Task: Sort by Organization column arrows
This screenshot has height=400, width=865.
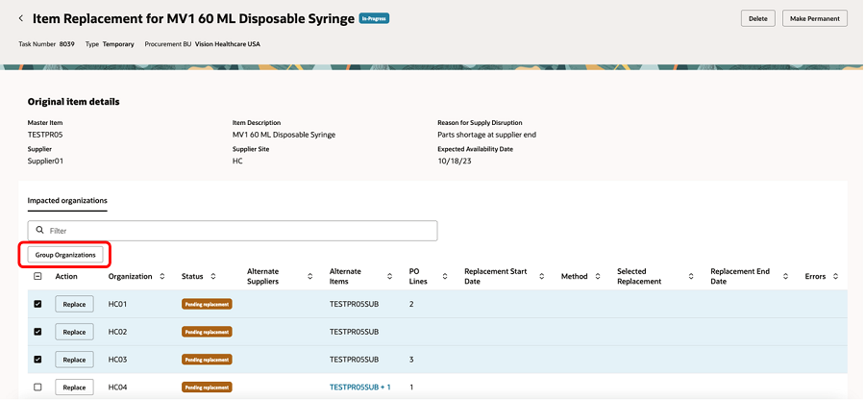Action: click(162, 277)
